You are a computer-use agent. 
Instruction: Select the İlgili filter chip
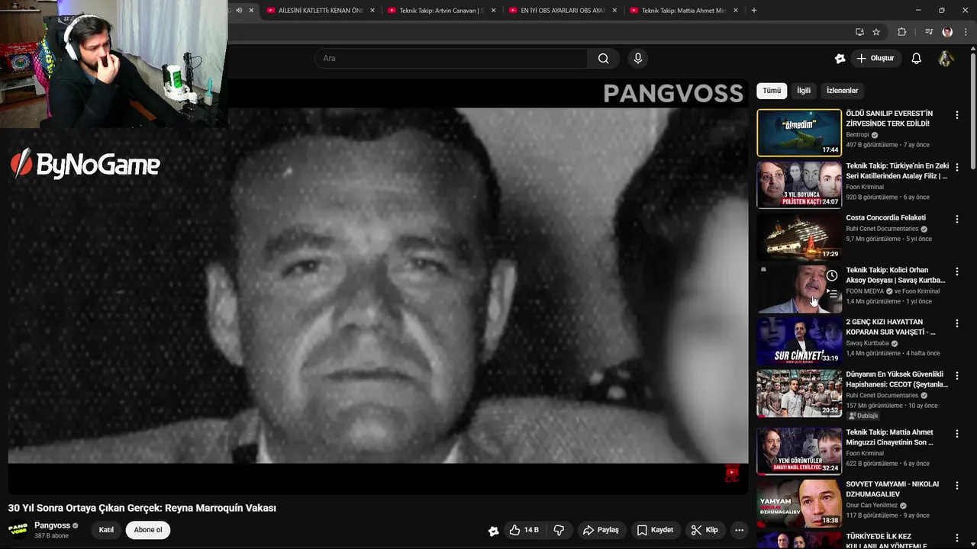(804, 90)
